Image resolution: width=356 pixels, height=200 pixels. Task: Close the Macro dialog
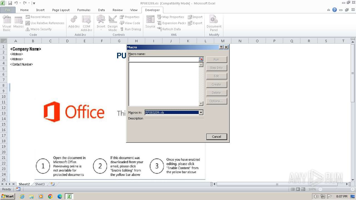coord(226,47)
